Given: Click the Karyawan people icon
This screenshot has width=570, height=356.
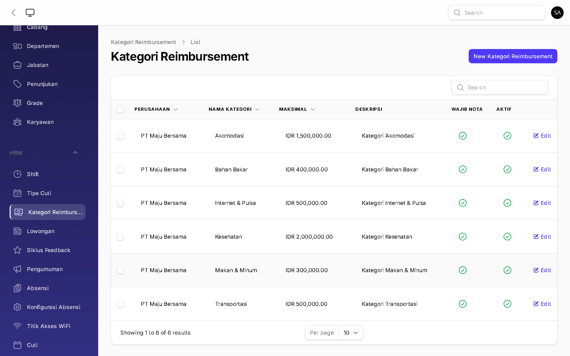Looking at the screenshot, I should [x=17, y=122].
